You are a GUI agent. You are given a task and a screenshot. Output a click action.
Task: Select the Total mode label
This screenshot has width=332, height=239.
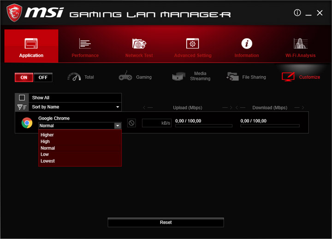89,77
